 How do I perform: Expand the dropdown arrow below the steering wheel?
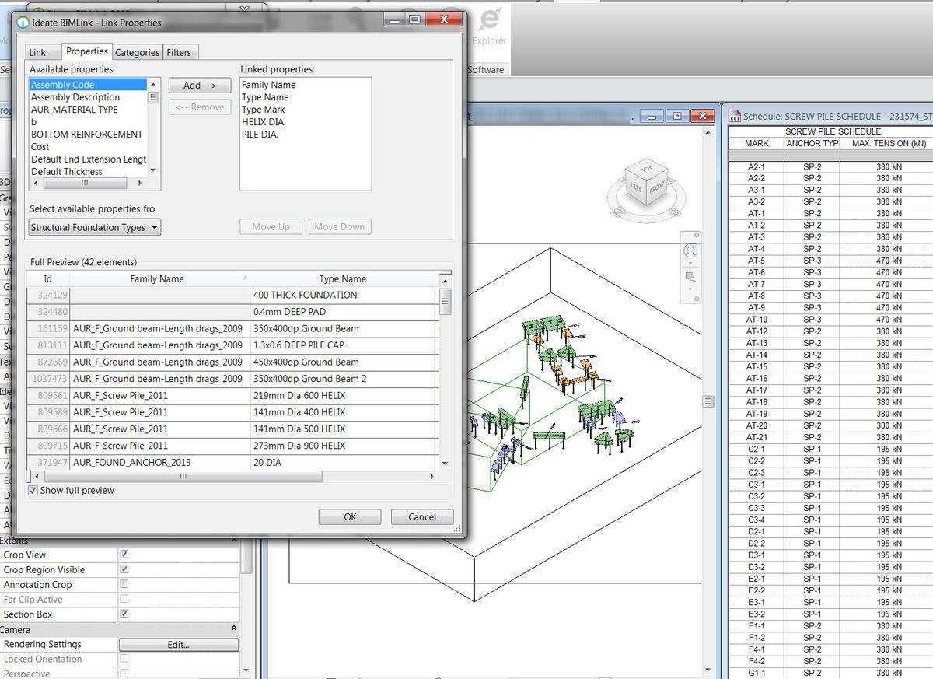click(690, 264)
